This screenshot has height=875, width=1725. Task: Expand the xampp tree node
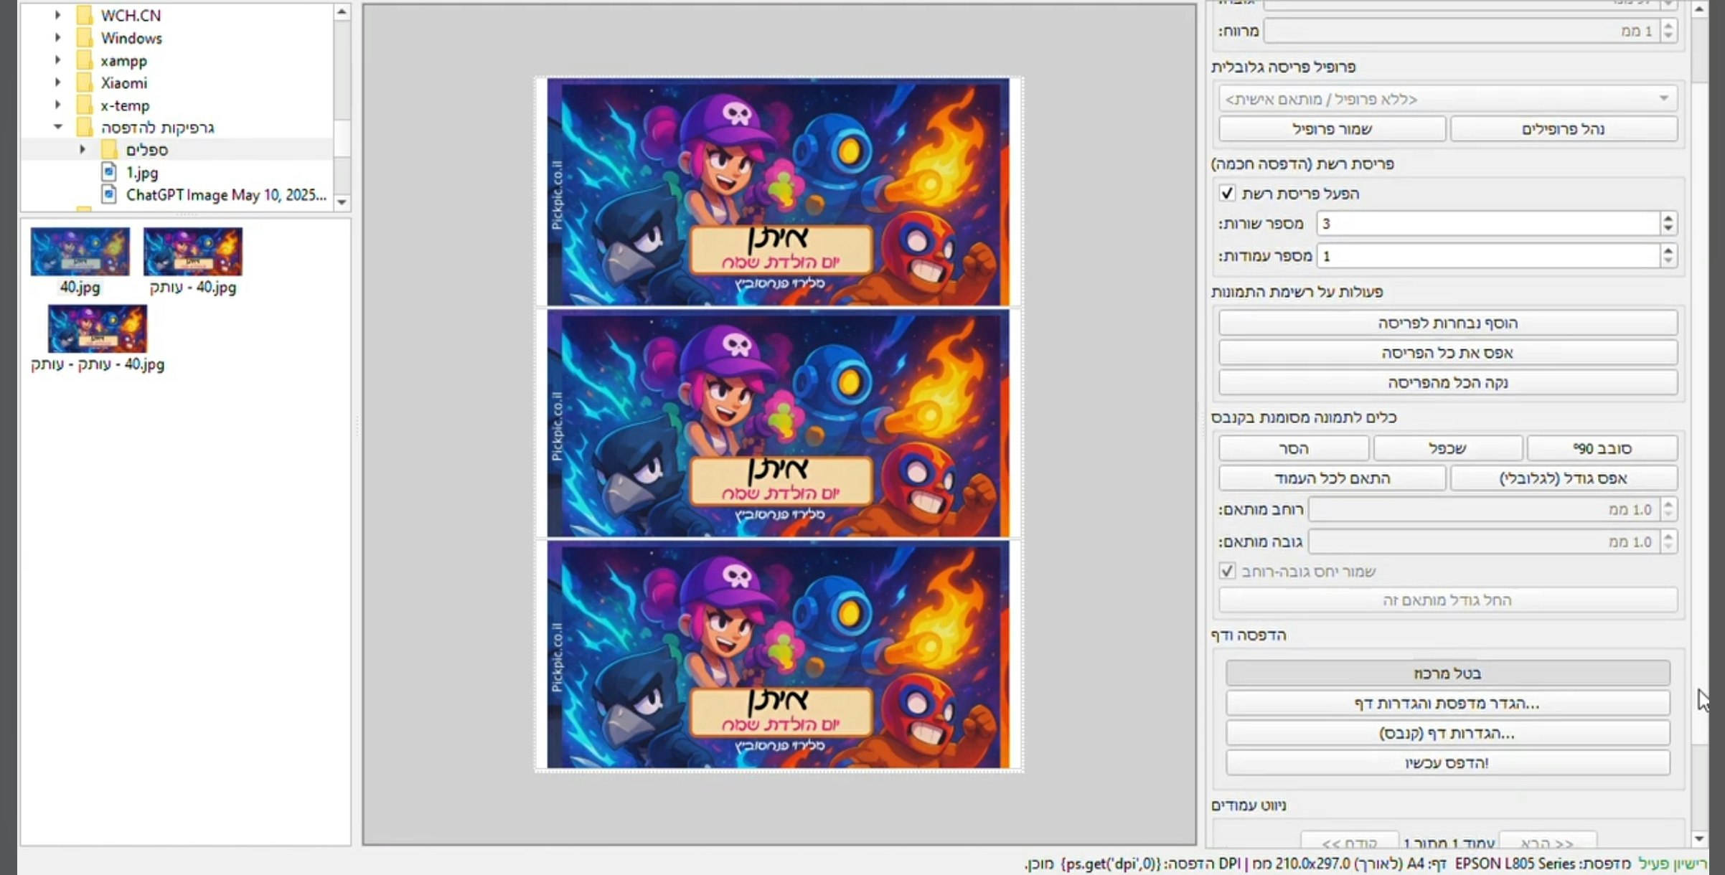[x=58, y=60]
